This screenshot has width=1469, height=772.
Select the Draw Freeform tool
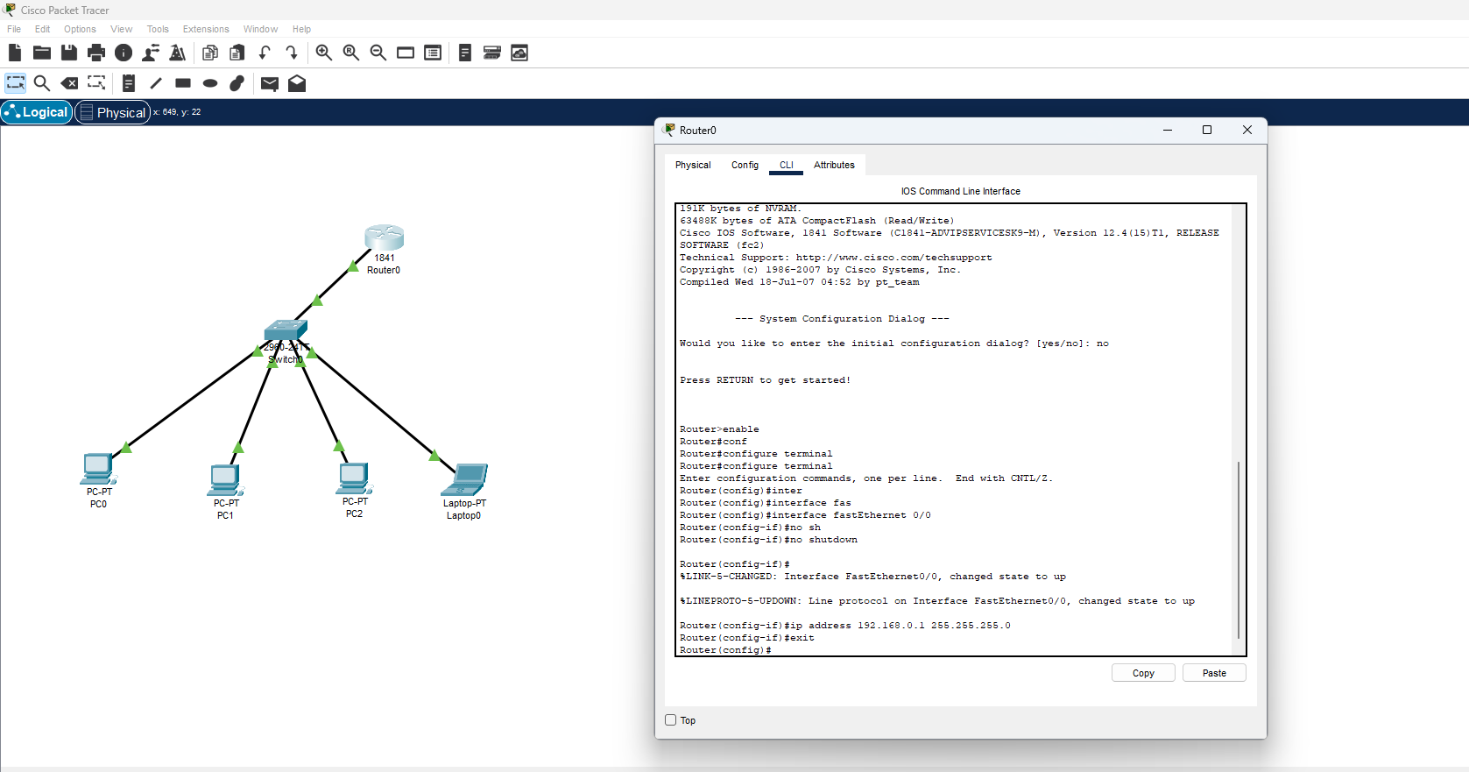(237, 83)
